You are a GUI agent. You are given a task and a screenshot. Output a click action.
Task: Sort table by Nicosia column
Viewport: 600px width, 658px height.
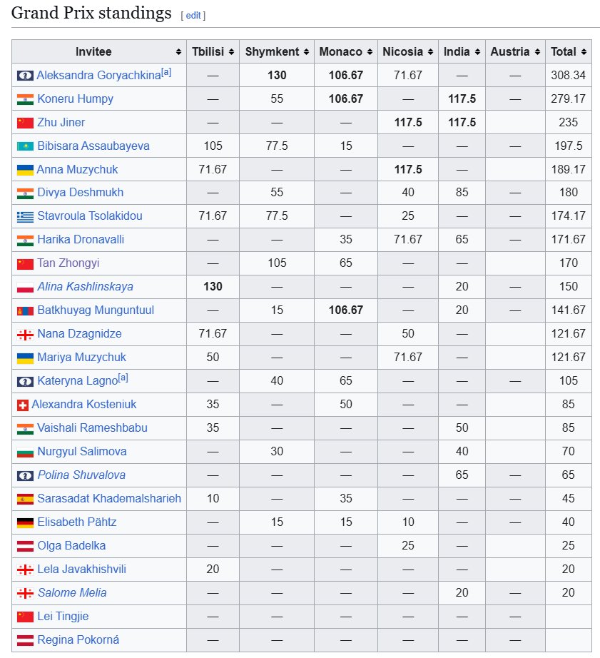click(429, 52)
